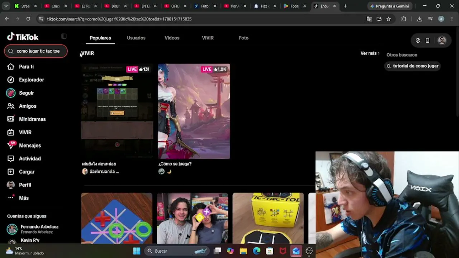This screenshot has height=258, width=459.
Task: Open the Chrome profile avatar
Action: 441,19
